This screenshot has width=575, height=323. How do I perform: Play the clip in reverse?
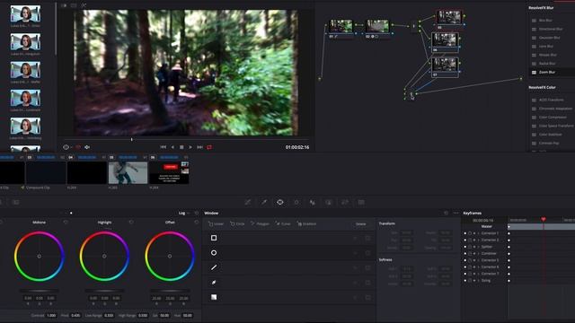coord(172,147)
